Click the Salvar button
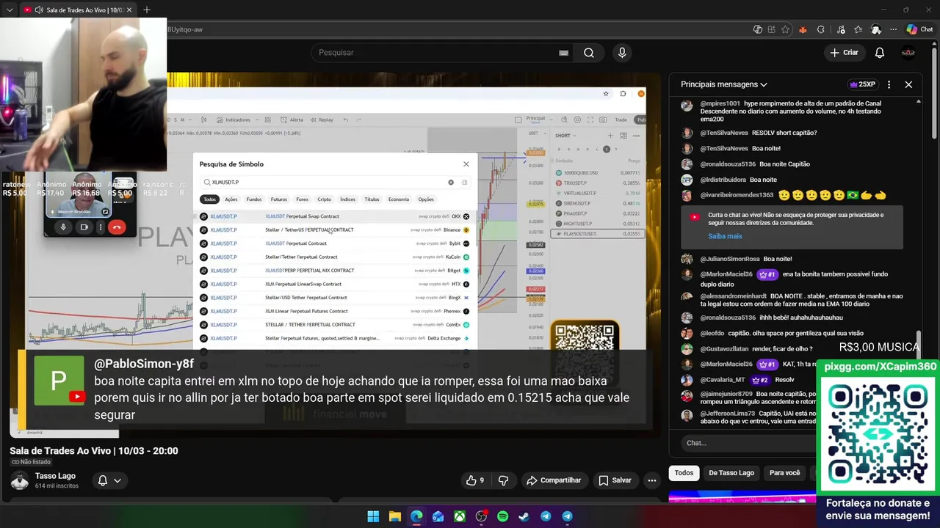Image resolution: width=940 pixels, height=528 pixels. click(615, 480)
